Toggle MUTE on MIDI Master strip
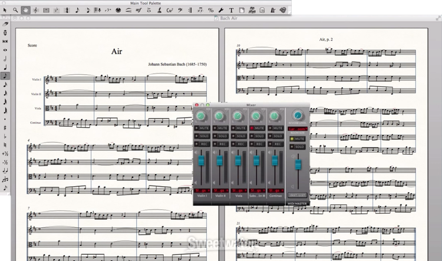The width and height of the screenshot is (442, 261). (298, 138)
